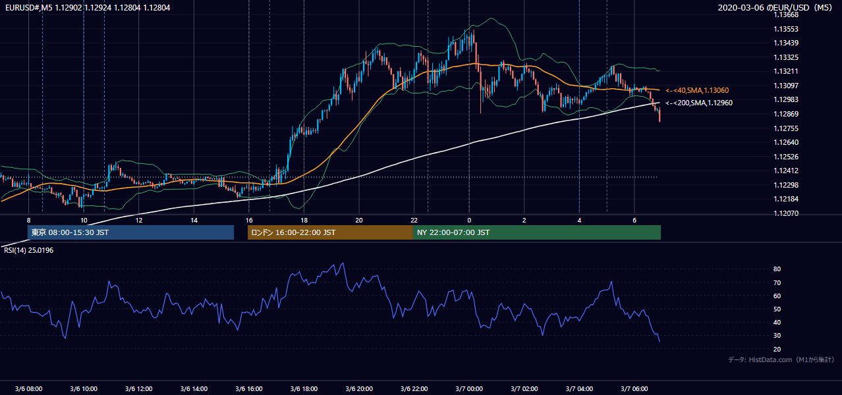Click RSI axis level 60

(777, 296)
